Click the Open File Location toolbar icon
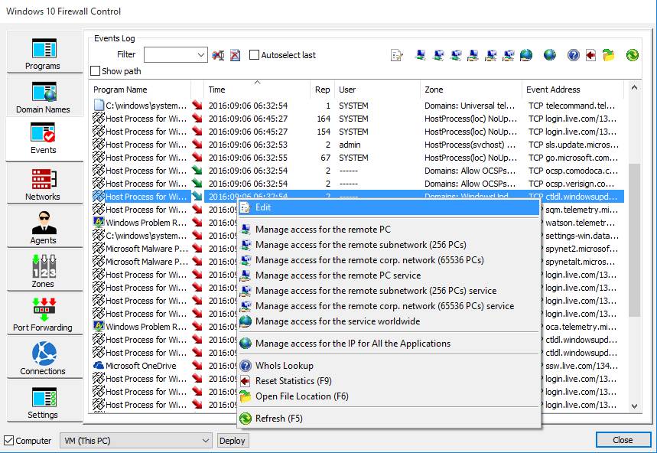This screenshot has width=657, height=453. (x=608, y=55)
